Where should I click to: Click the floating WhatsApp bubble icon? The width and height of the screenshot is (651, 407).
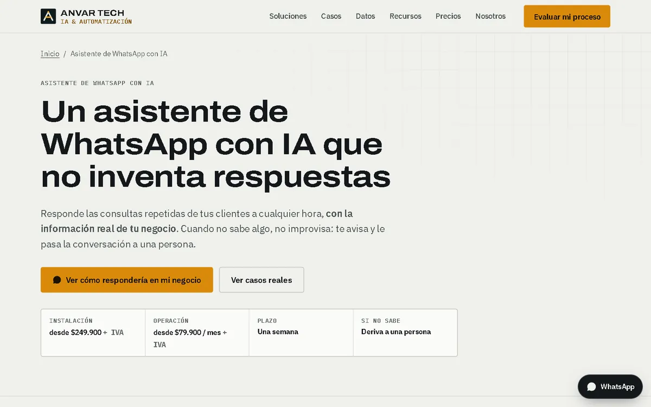point(591,387)
